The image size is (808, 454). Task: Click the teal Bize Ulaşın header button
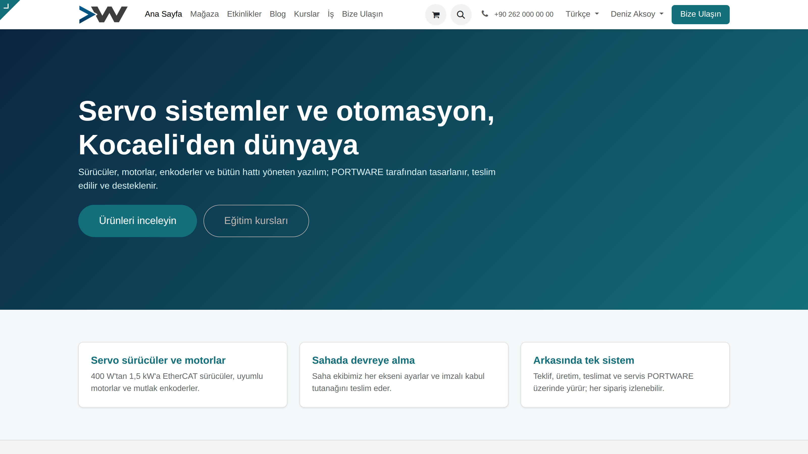click(x=700, y=14)
